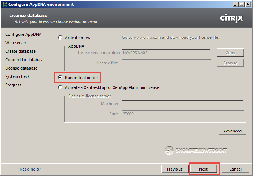Open the Advanced license settings
Screen dimensions: 253x176
pos(232,131)
